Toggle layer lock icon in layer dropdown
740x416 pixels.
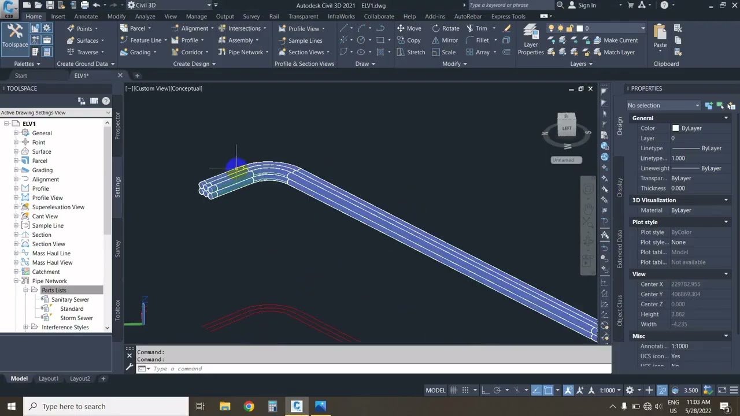pos(569,28)
